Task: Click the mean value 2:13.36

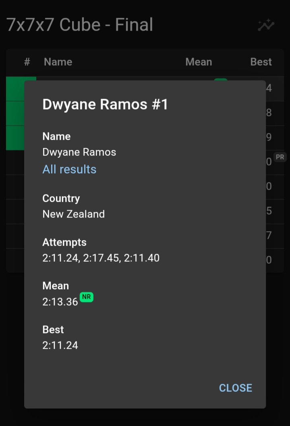Action: pyautogui.click(x=60, y=302)
